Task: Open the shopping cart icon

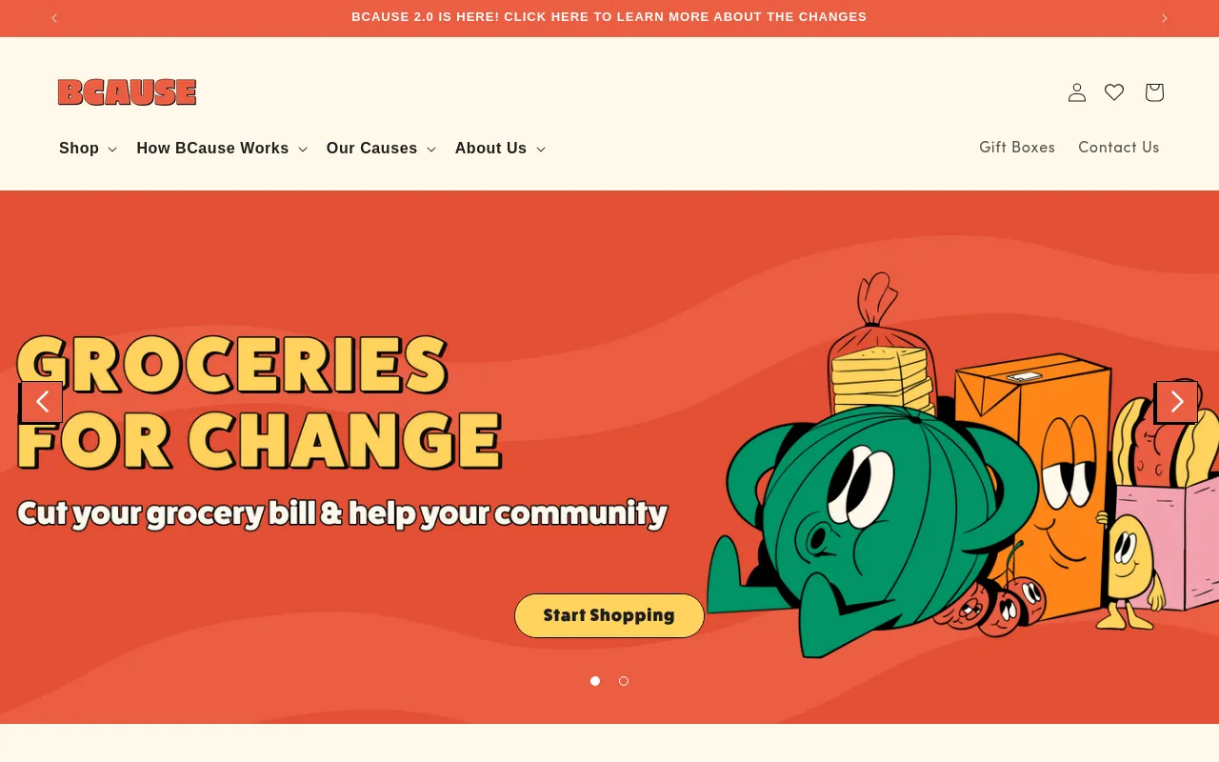Action: click(x=1154, y=92)
